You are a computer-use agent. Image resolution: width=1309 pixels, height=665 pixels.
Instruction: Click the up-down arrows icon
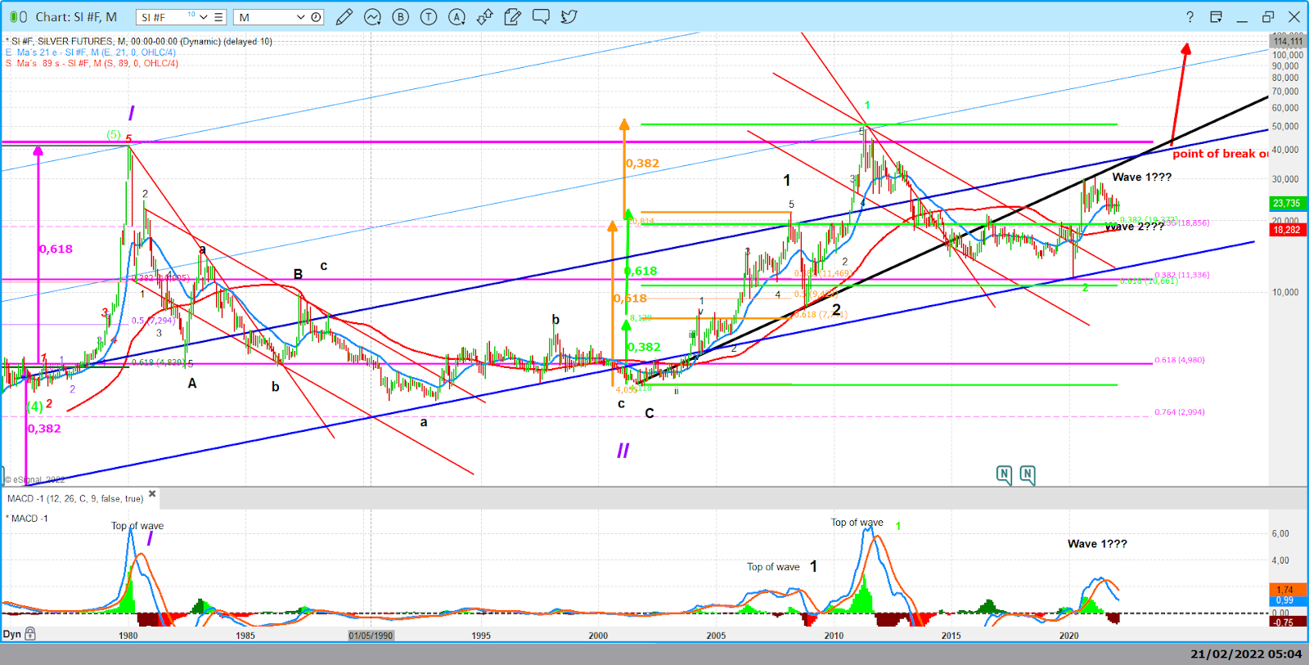tap(484, 16)
